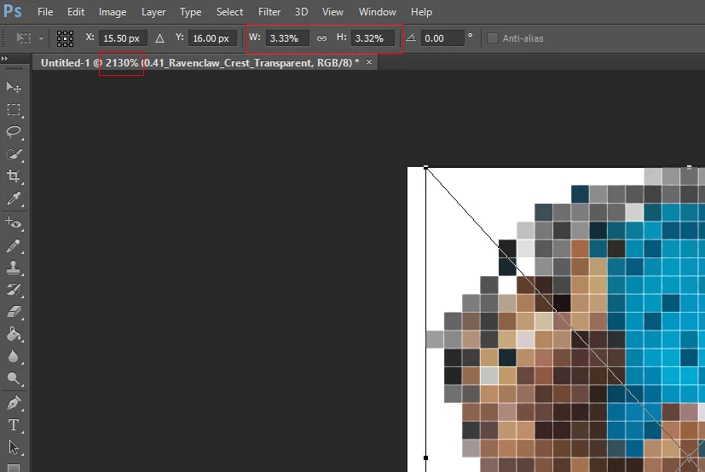This screenshot has width=705, height=472.
Task: Enable the Anti-alias checkbox
Action: point(493,38)
